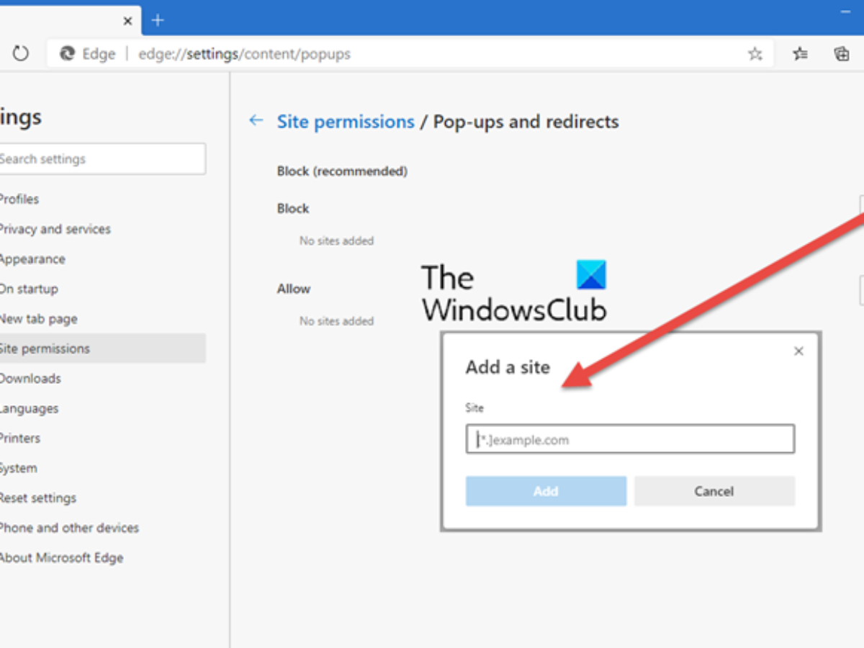The image size is (864, 648).
Task: Go back using the arrow beside Site permissions
Action: [256, 121]
